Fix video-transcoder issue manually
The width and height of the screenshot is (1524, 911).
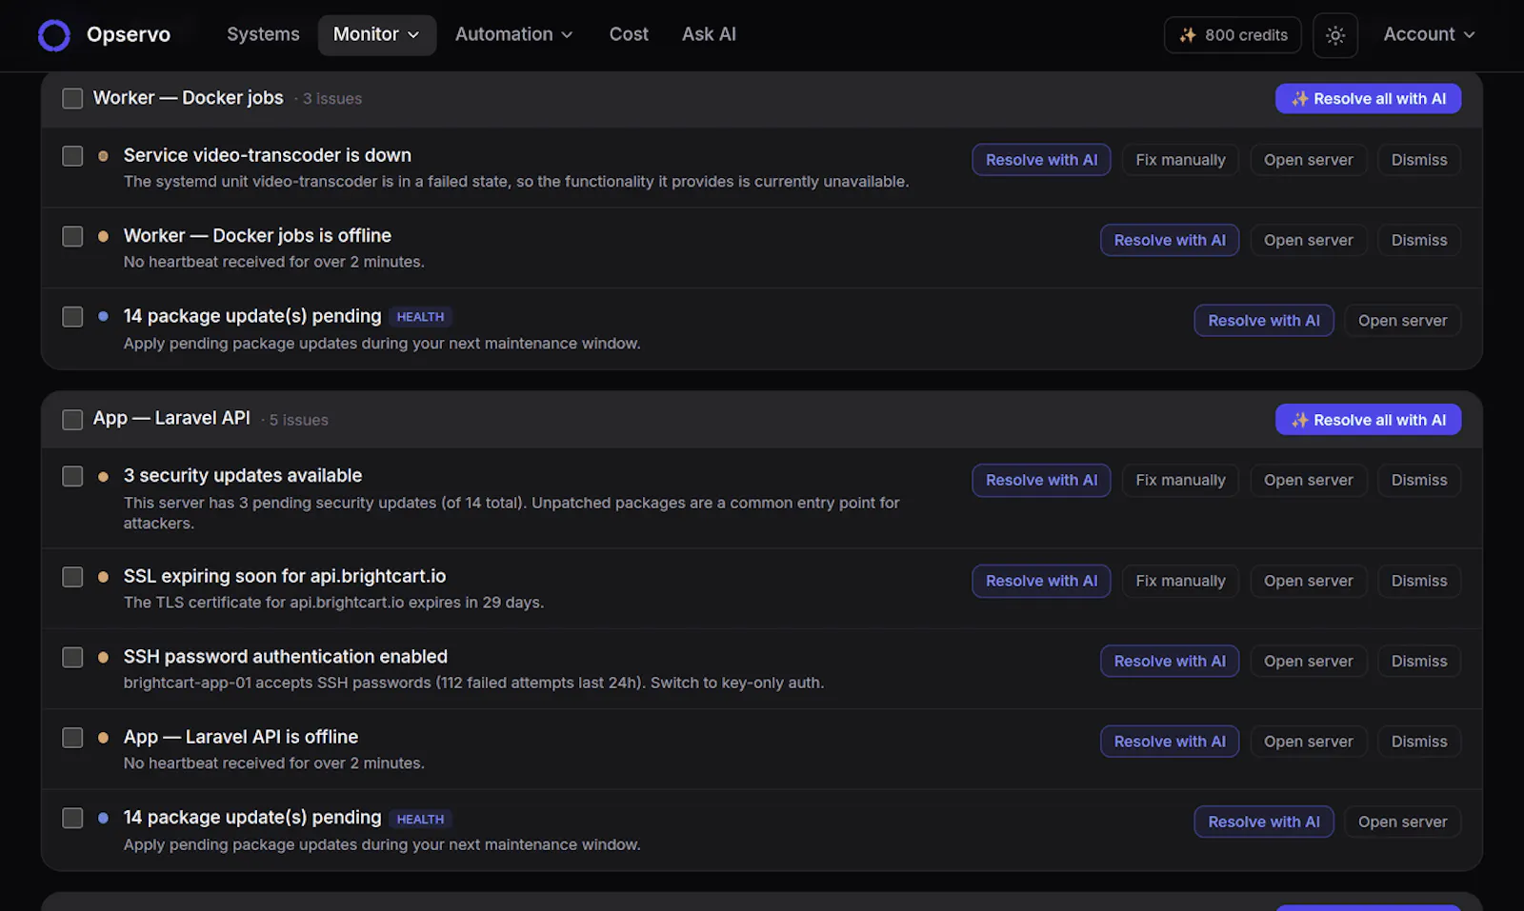pos(1180,160)
